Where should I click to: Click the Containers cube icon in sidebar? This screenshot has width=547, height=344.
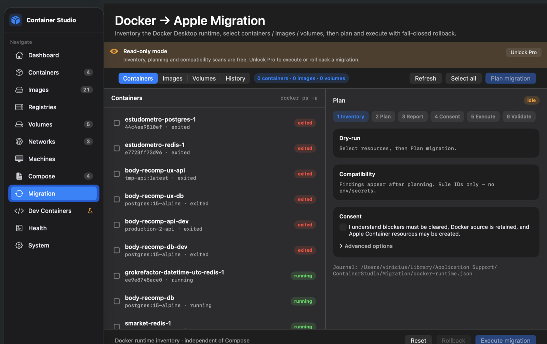tap(19, 72)
